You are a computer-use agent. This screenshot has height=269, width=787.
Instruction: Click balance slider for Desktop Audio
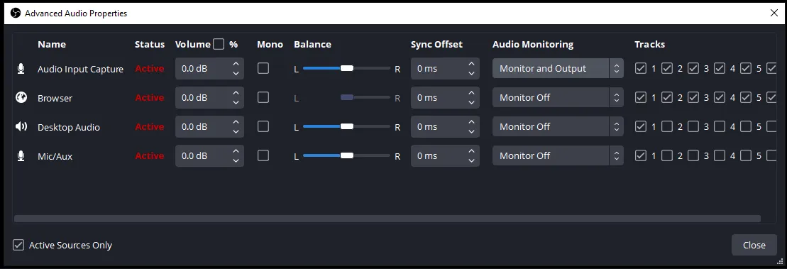[x=346, y=126]
